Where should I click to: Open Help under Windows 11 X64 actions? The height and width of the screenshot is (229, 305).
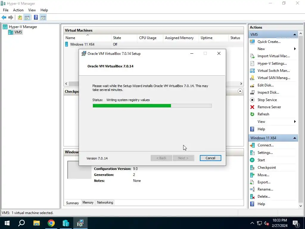coord(261,204)
